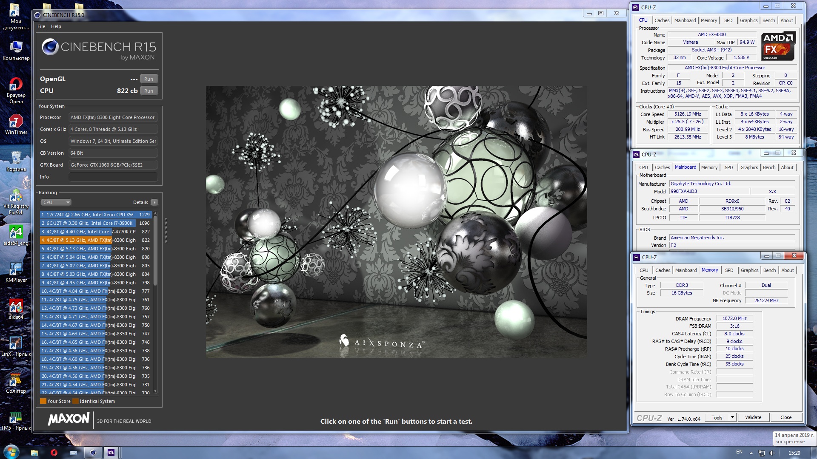Run the CPU benchmark test
The image size is (817, 459).
(x=149, y=91)
